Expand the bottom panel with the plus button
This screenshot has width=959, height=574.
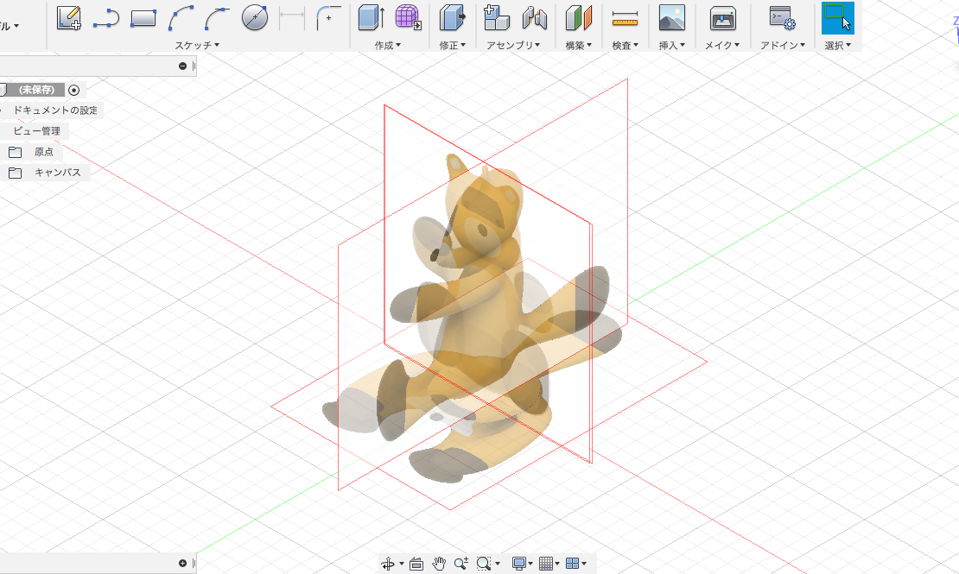pos(182,564)
